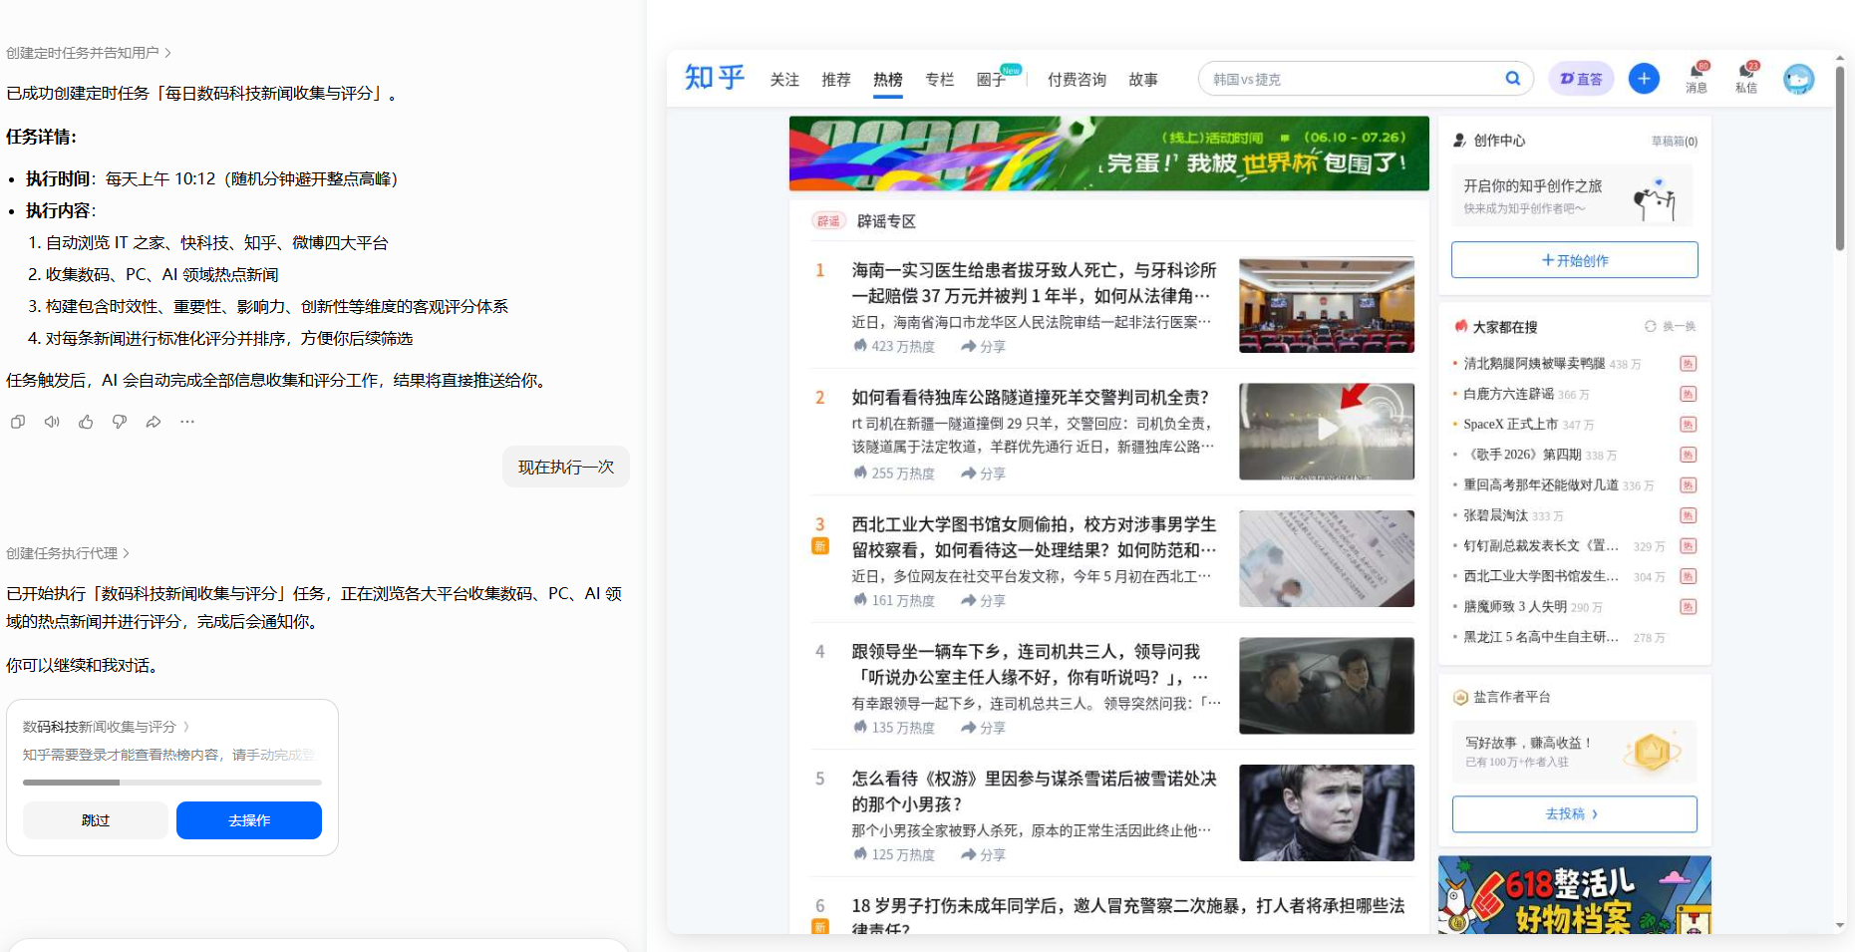This screenshot has height=952, width=1855.
Task: Click the 创作中心 person icon
Action: tap(1459, 141)
